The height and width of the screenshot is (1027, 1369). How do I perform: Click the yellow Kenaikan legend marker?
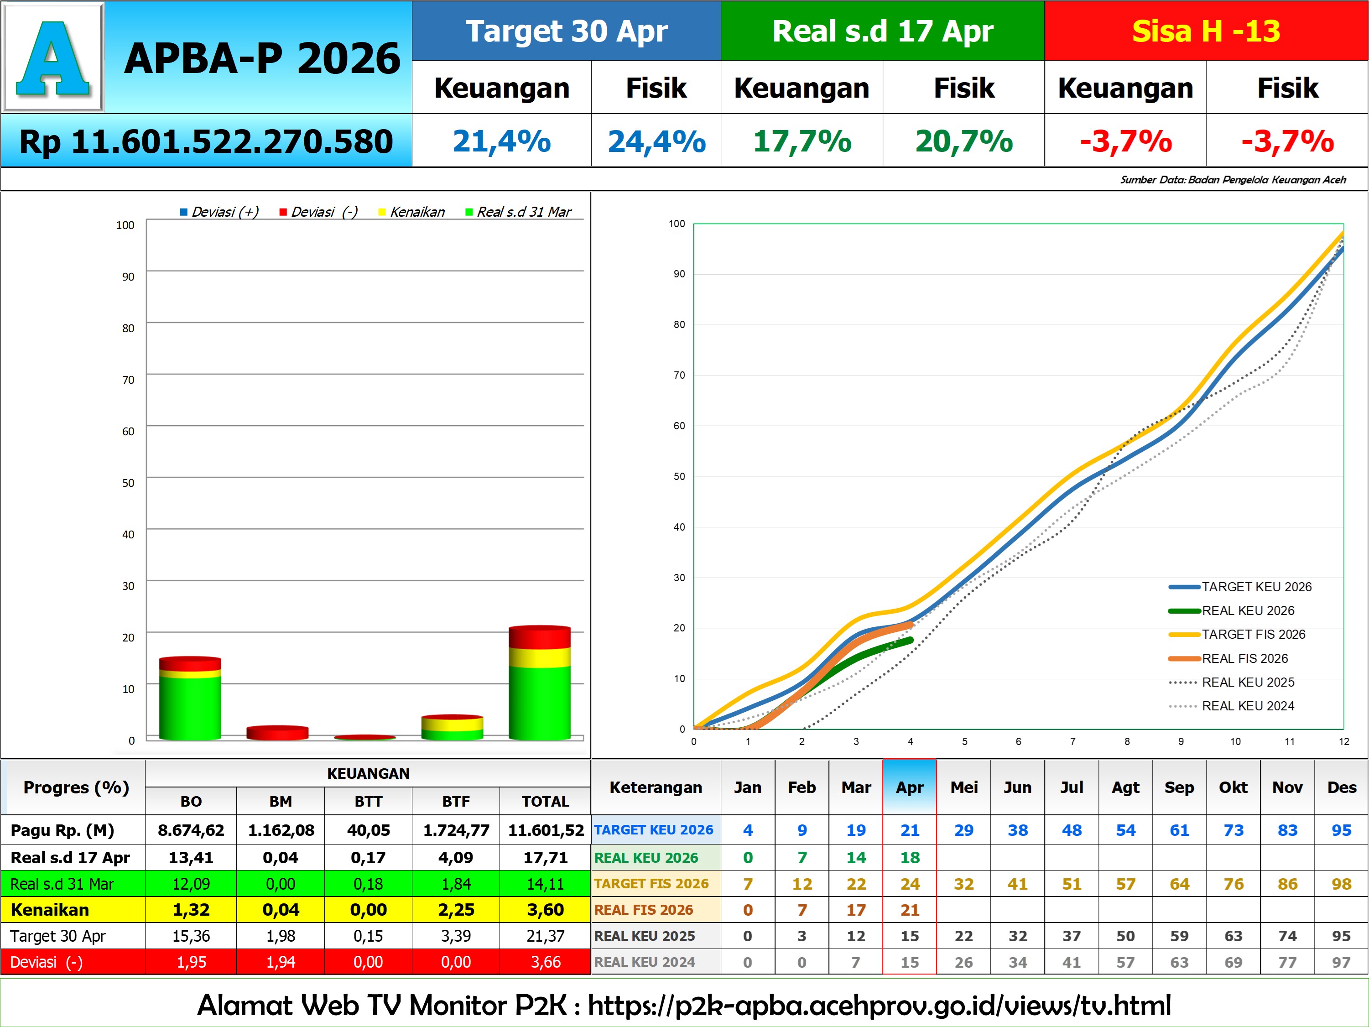pyautogui.click(x=382, y=212)
